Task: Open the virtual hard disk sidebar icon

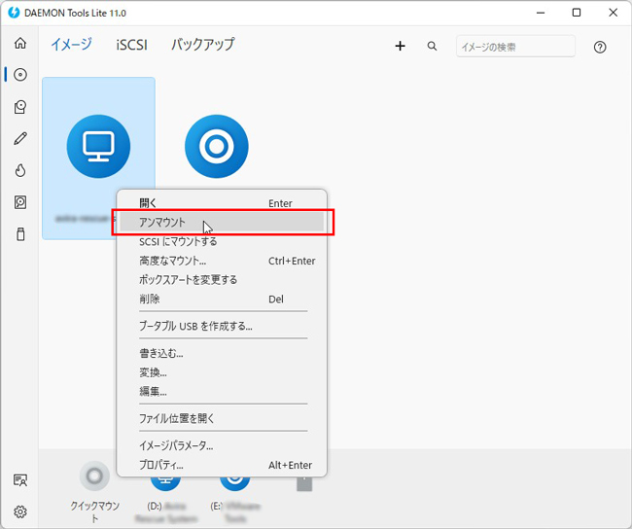Action: (20, 202)
